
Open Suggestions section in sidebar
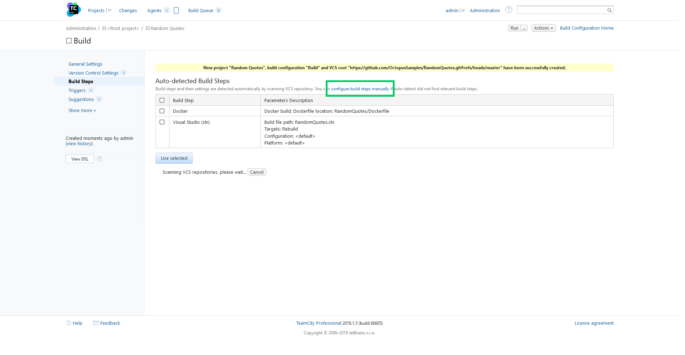point(81,100)
